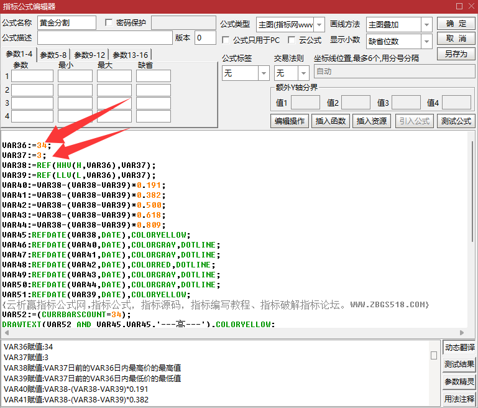Click the 公式名称 input field
The height and width of the screenshot is (408, 478).
67,23
